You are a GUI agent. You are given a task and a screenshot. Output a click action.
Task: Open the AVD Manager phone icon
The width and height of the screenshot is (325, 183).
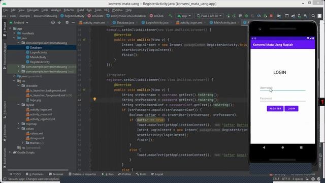[x=299, y=16]
